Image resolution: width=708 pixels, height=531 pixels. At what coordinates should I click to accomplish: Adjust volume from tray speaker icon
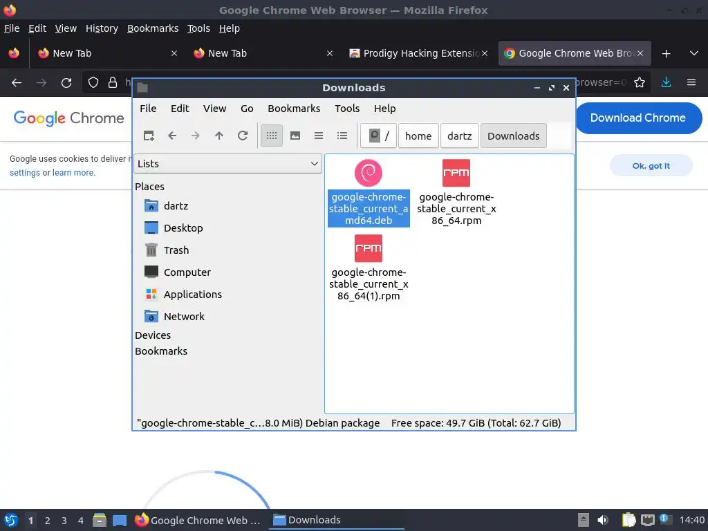tap(603, 520)
